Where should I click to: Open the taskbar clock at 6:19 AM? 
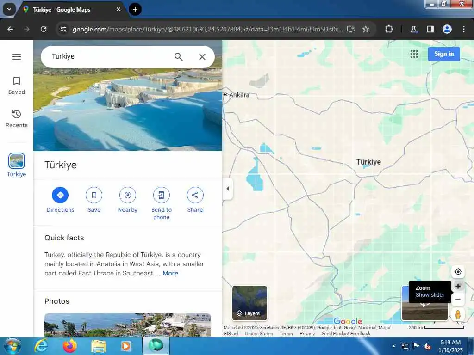pos(450,346)
